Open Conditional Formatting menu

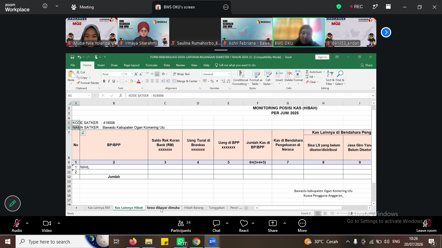click(240, 78)
